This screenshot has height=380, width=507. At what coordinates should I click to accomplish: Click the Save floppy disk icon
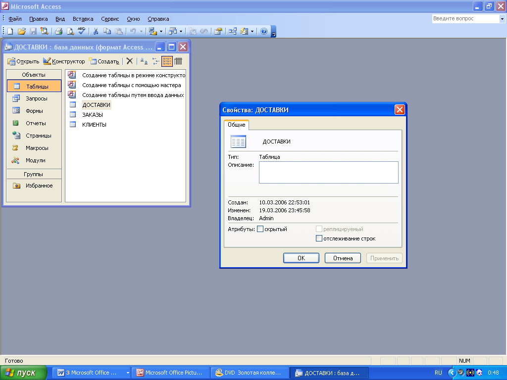click(33, 31)
